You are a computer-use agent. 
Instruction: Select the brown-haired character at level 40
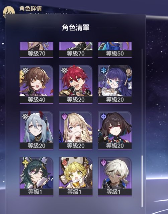click(x=36, y=84)
